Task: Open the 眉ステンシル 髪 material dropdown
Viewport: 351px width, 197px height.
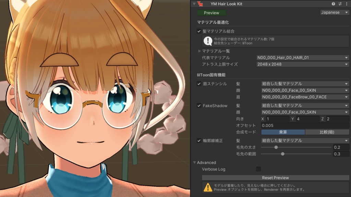Action: pos(305,84)
